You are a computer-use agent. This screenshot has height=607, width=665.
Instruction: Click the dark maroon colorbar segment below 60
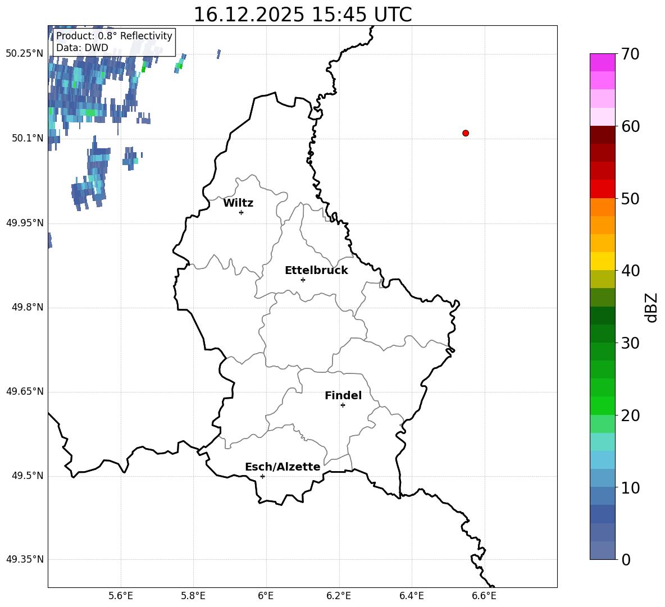point(603,135)
